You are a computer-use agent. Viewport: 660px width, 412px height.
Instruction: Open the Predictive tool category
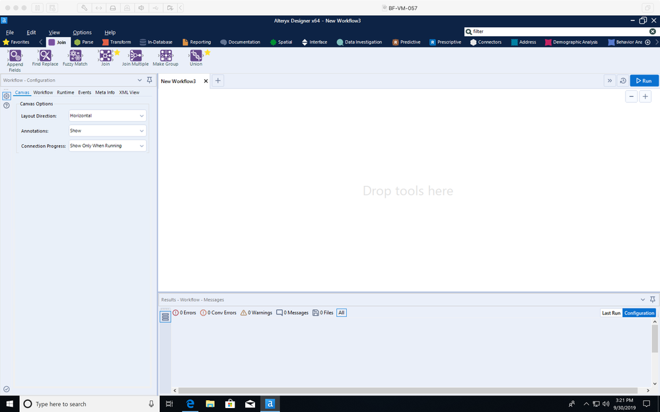pos(406,42)
